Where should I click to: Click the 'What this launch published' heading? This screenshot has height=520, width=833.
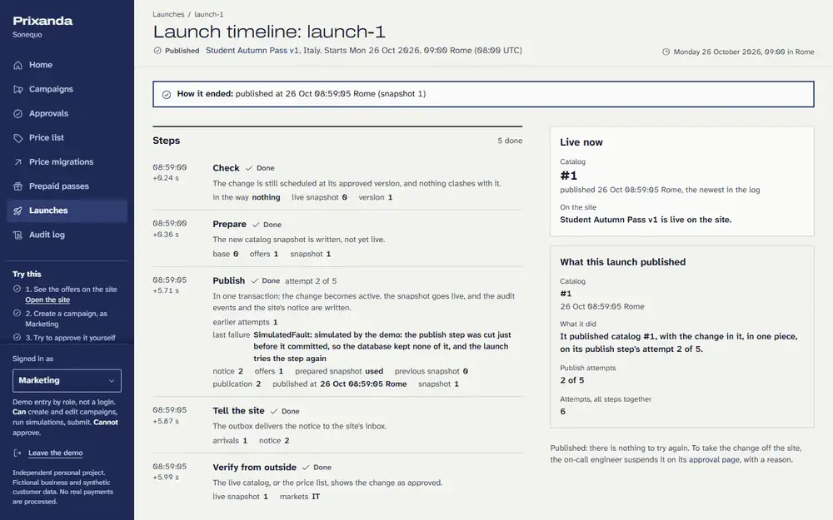pyautogui.click(x=622, y=262)
